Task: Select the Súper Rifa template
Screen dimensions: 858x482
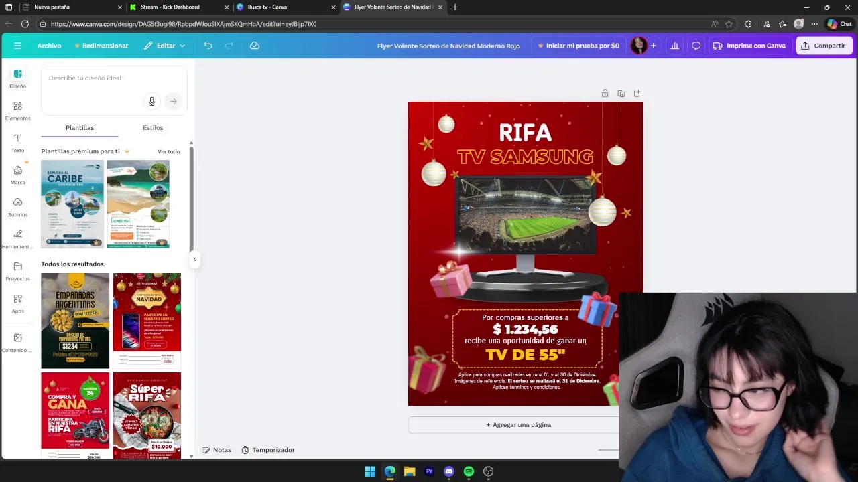Action: pyautogui.click(x=147, y=415)
